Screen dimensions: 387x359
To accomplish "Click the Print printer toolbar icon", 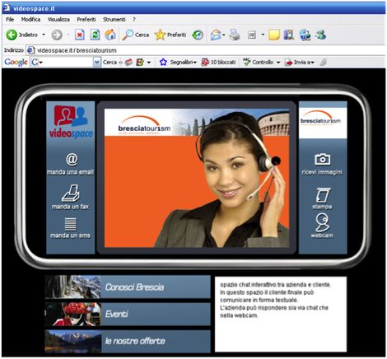I will pos(235,35).
